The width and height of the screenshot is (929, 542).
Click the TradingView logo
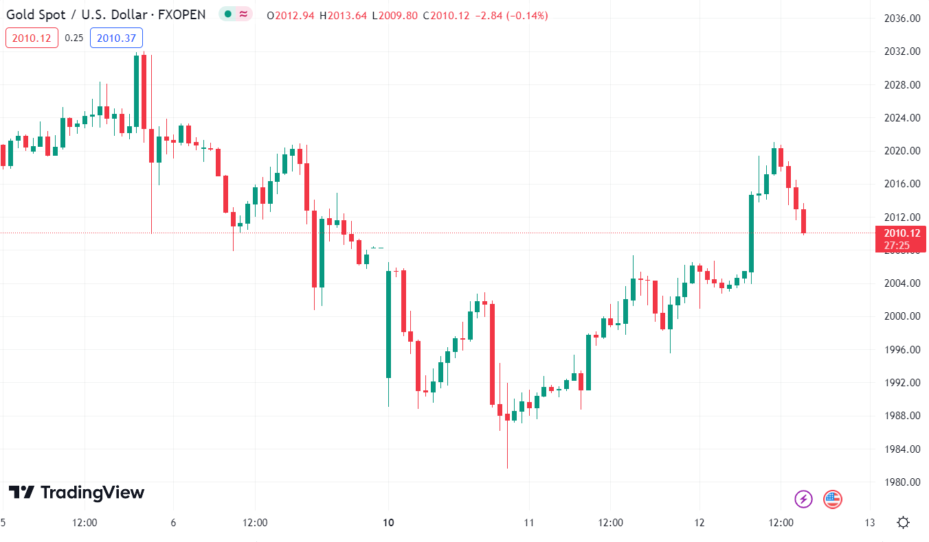(76, 492)
